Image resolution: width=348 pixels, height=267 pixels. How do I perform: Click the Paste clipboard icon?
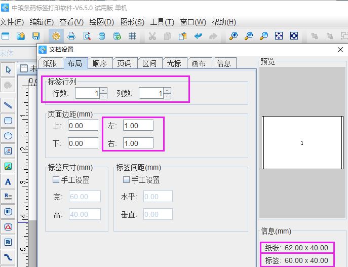coord(182,36)
